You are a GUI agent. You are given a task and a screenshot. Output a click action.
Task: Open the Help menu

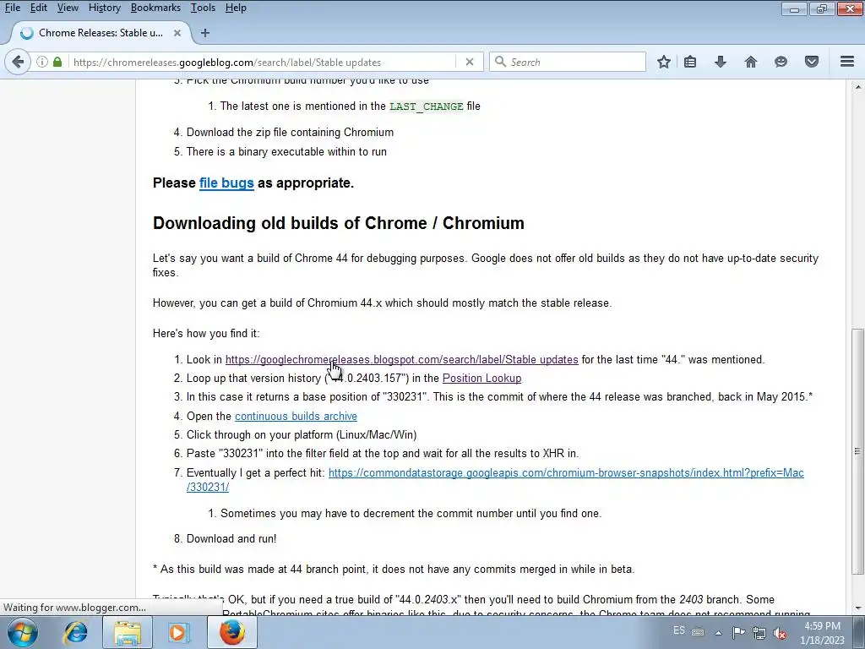(x=236, y=8)
